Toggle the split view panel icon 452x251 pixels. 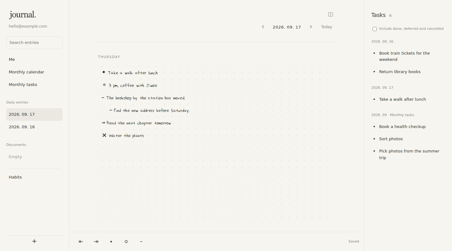pyautogui.click(x=331, y=14)
